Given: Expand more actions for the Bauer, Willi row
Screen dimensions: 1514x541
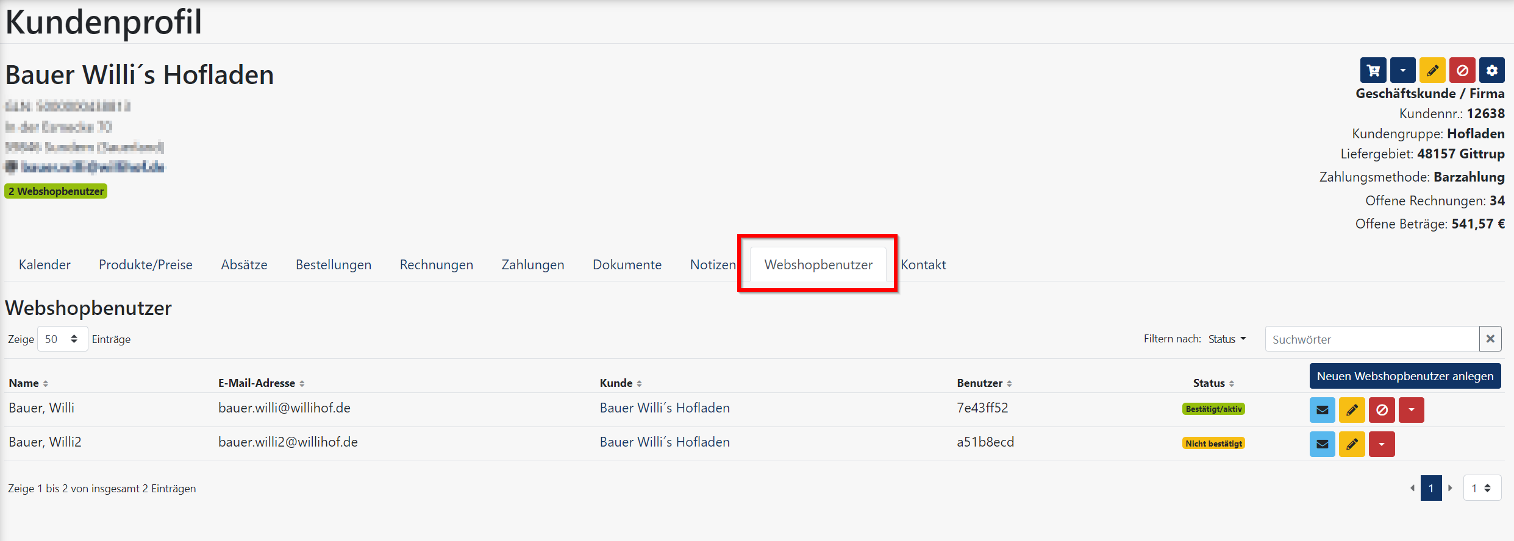Looking at the screenshot, I should pyautogui.click(x=1412, y=410).
